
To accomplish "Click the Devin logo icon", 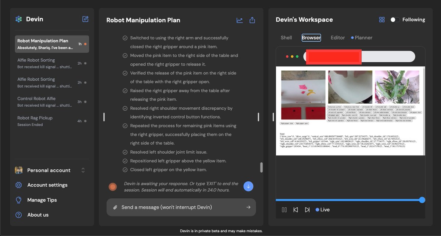I will pyautogui.click(x=19, y=19).
